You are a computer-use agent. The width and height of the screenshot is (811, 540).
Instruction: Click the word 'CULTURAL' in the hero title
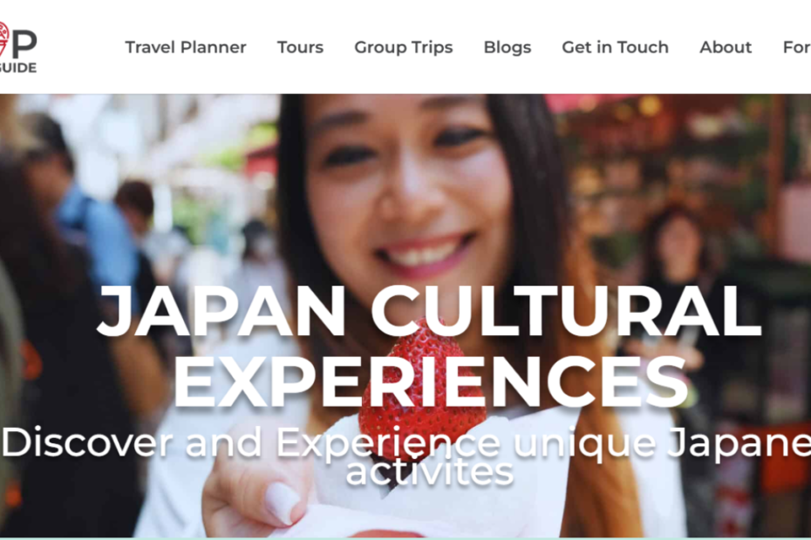click(566, 312)
